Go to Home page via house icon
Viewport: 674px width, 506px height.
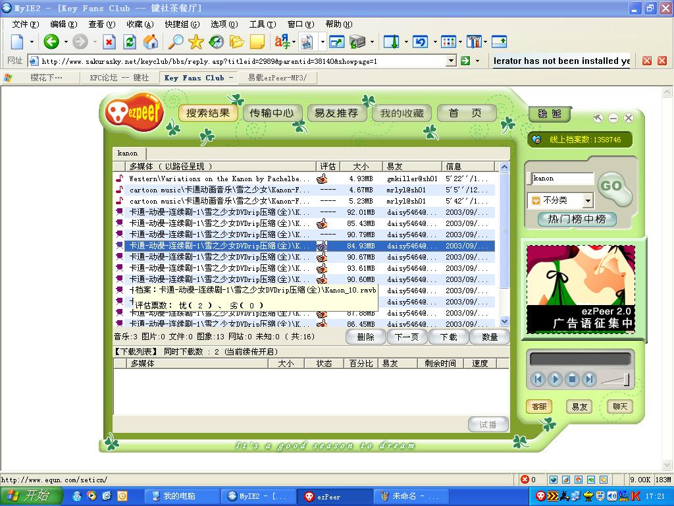click(x=151, y=42)
